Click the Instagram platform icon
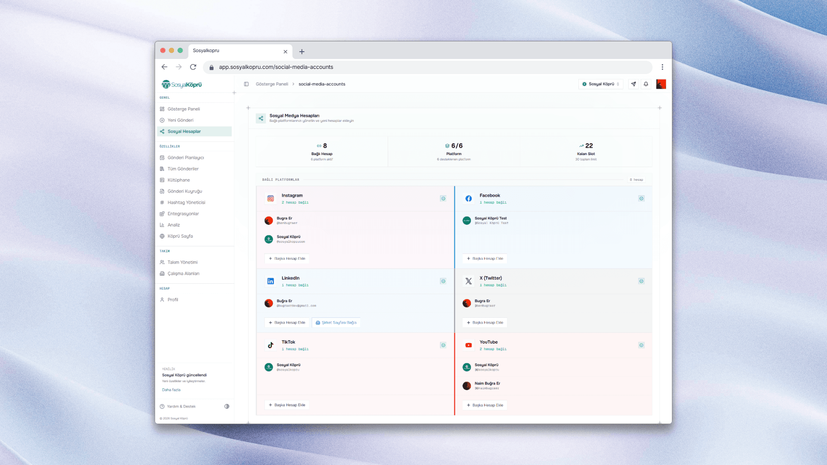The image size is (827, 465). point(270,199)
